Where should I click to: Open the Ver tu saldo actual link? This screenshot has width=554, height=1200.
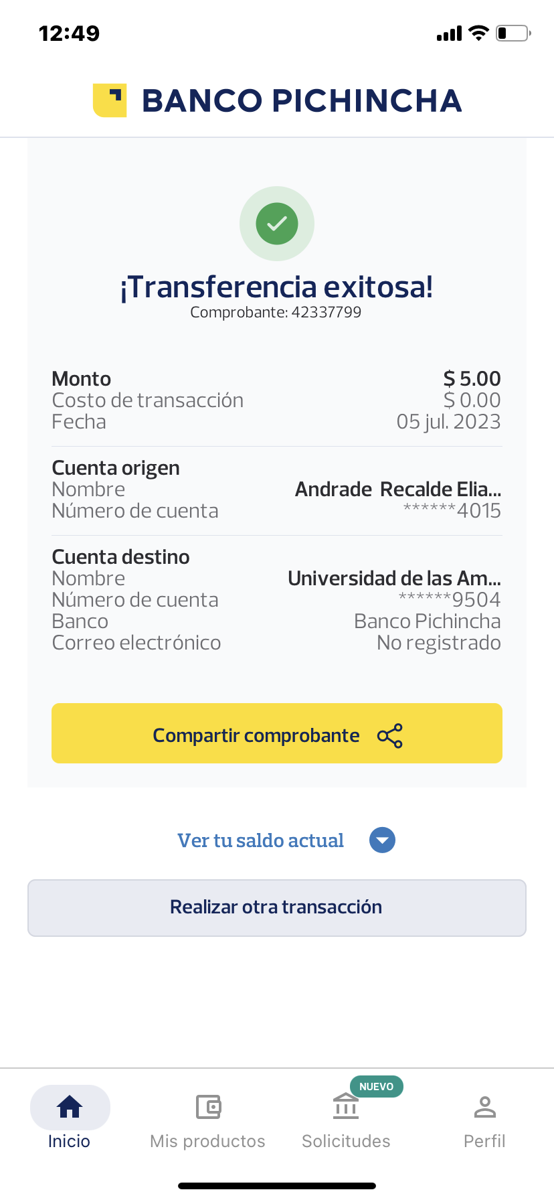click(260, 840)
